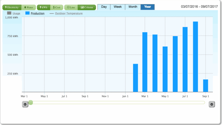This screenshot has height=125, width=222.
Task: Open the Day tab
Action: point(104,7)
